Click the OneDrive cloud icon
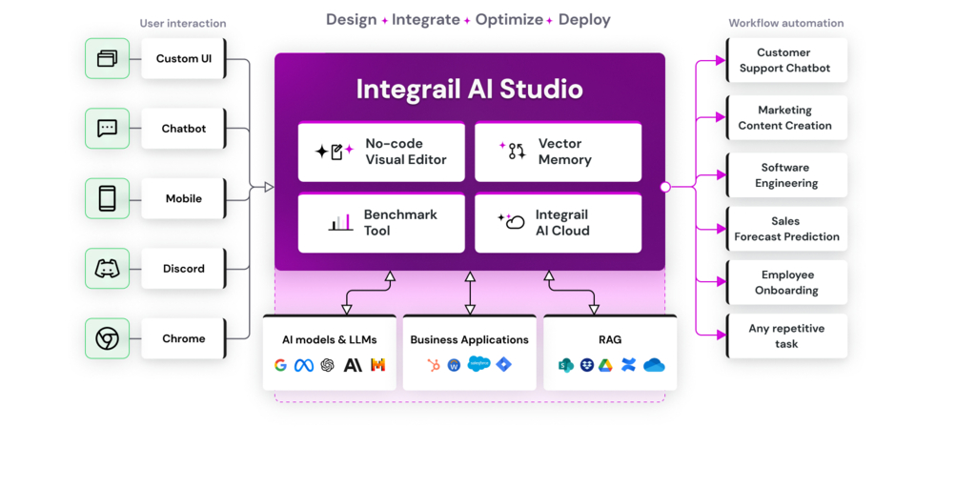 point(654,365)
